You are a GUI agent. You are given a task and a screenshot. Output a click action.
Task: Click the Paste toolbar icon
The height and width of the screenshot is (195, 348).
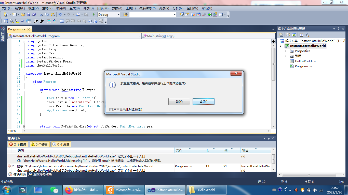(53, 15)
